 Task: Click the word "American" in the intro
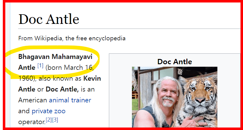(33, 100)
